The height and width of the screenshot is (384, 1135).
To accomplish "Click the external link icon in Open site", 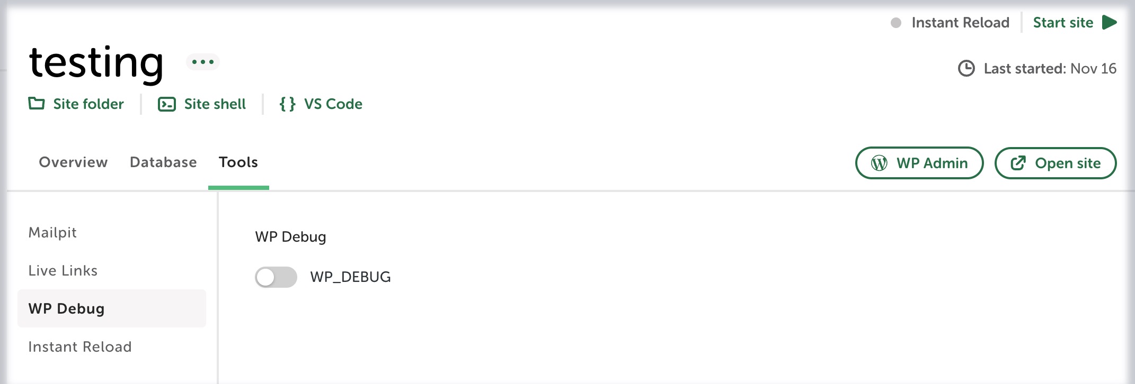I will (1018, 163).
